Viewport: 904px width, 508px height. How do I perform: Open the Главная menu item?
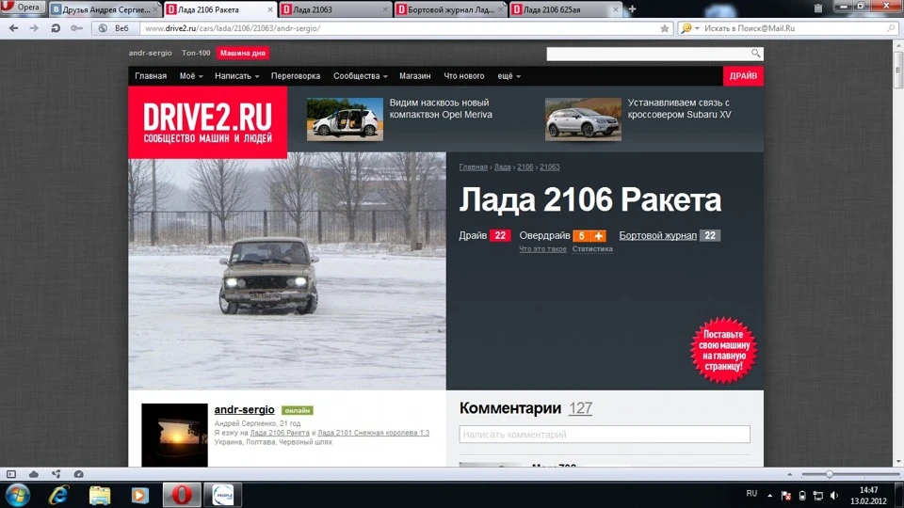click(x=151, y=76)
